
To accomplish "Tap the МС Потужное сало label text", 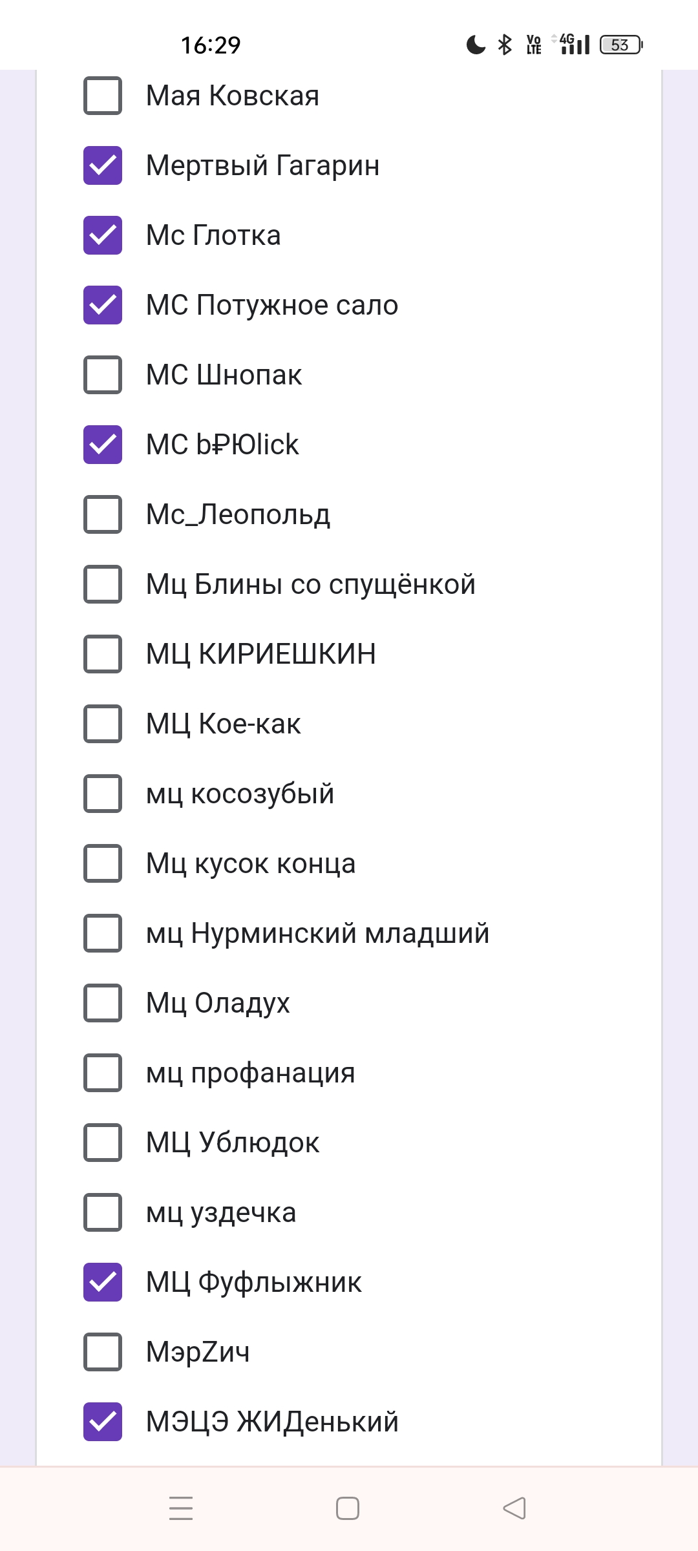I will [x=272, y=305].
